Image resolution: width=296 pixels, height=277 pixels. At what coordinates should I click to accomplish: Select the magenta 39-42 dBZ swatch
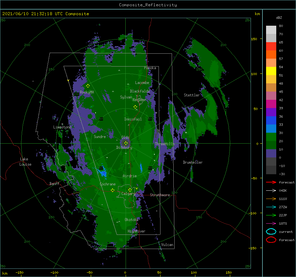pyautogui.click(x=271, y=104)
